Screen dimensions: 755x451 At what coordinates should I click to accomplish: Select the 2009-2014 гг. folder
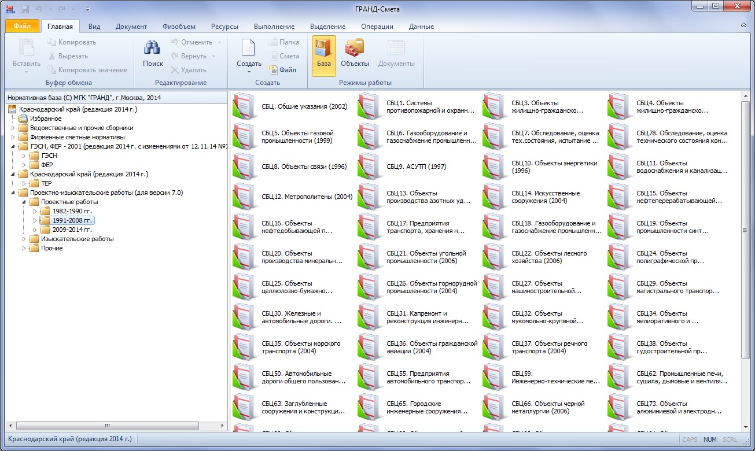tap(72, 230)
